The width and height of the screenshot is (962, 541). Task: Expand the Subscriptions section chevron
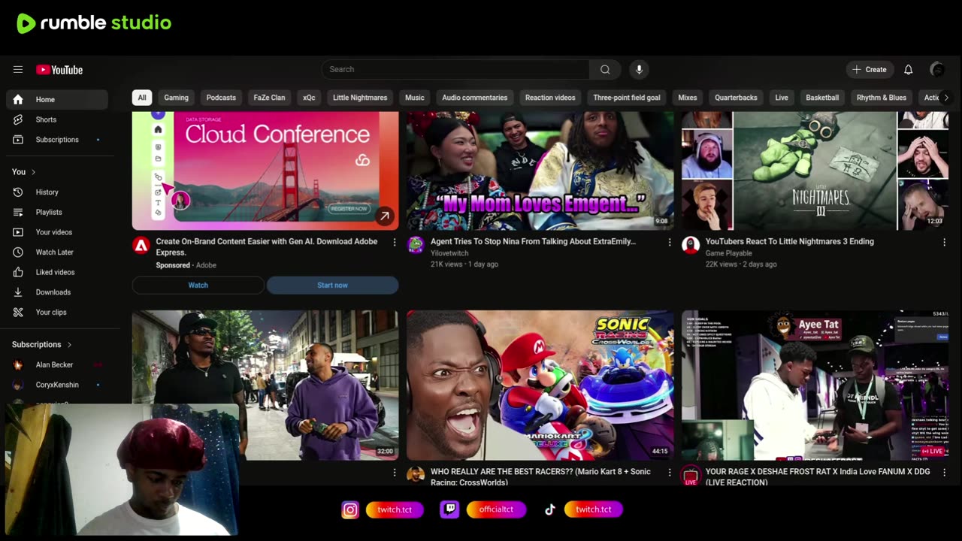(69, 345)
